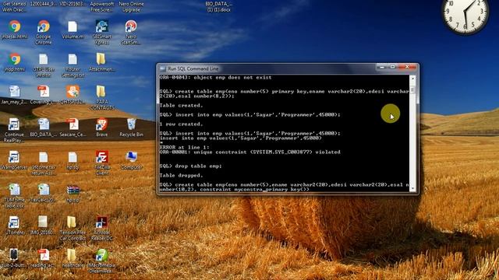Select the Continue RealPlayer shortcut icon
The image size is (499, 280).
(14, 124)
